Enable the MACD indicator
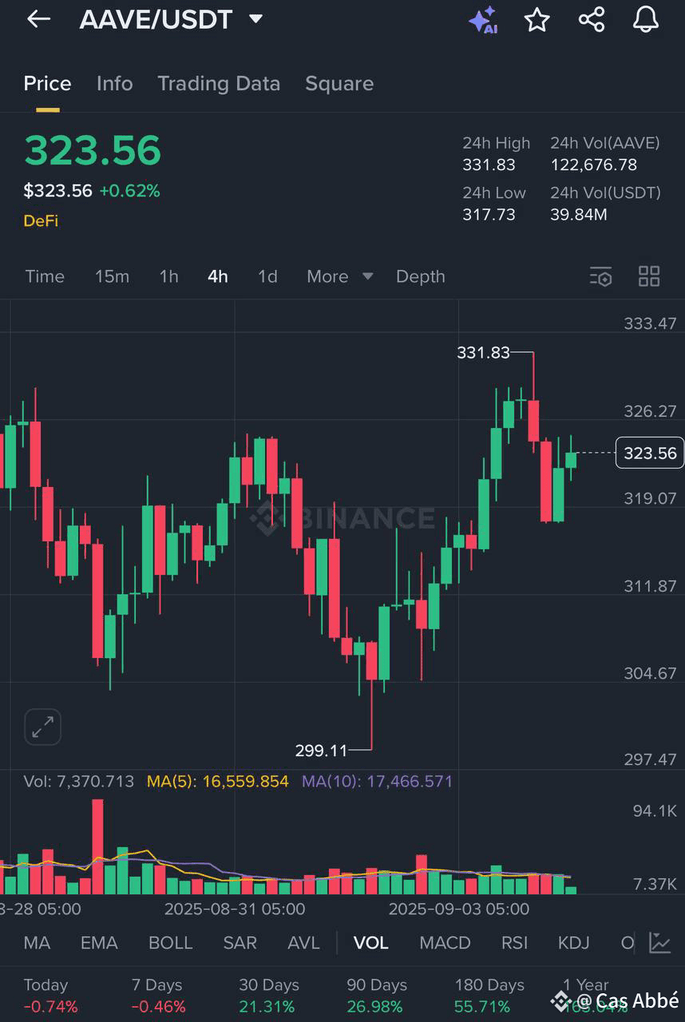This screenshot has height=1022, width=685. (445, 943)
